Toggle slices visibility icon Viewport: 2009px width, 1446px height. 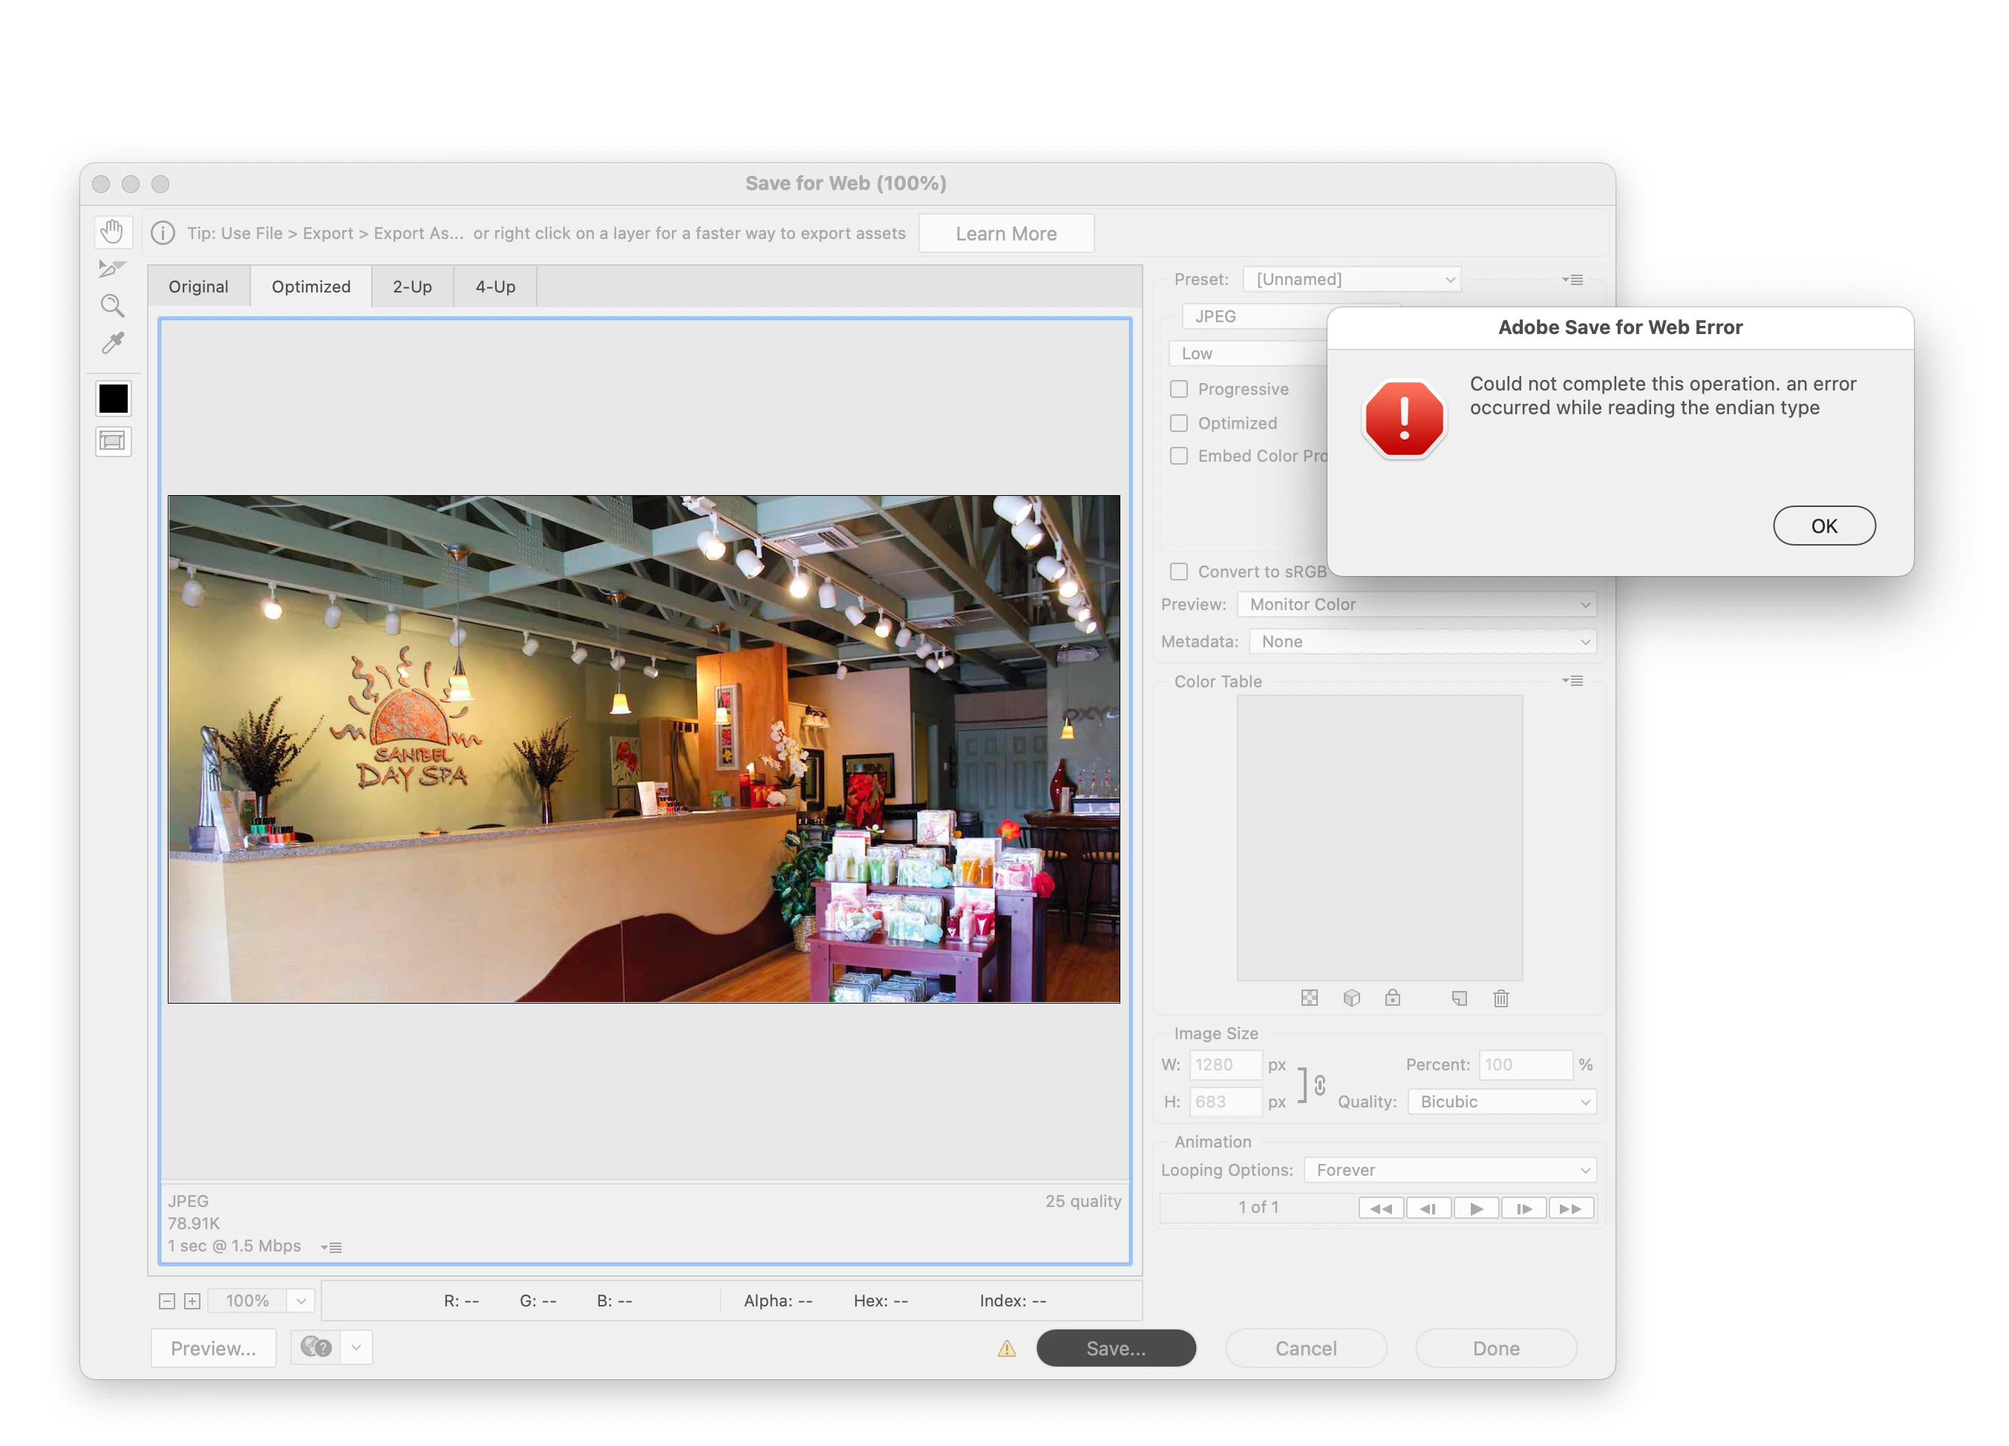coord(113,441)
